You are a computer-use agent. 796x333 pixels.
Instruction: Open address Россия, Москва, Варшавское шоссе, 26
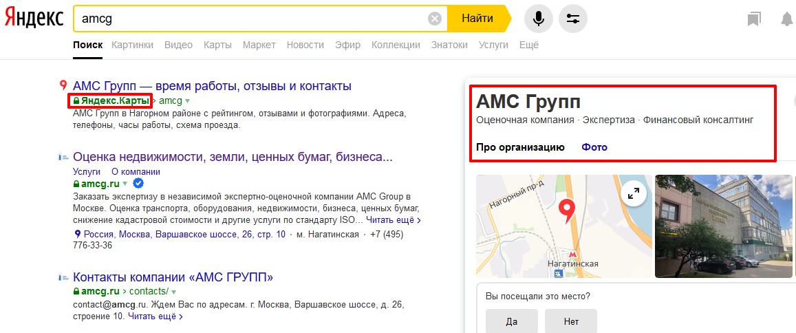pos(185,235)
